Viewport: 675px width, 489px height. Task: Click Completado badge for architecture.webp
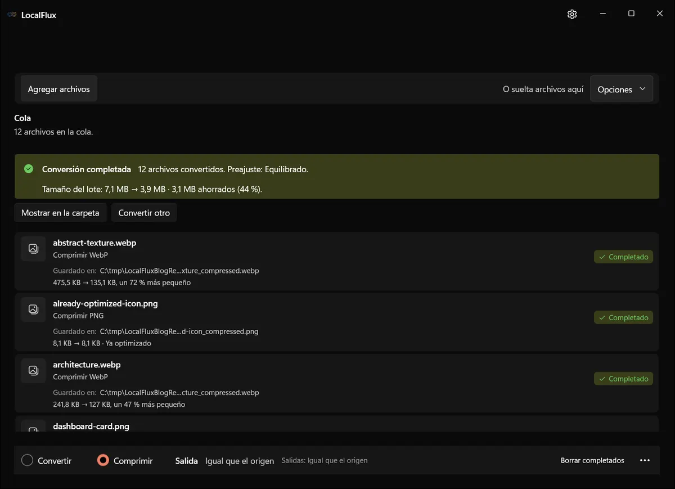pyautogui.click(x=623, y=379)
